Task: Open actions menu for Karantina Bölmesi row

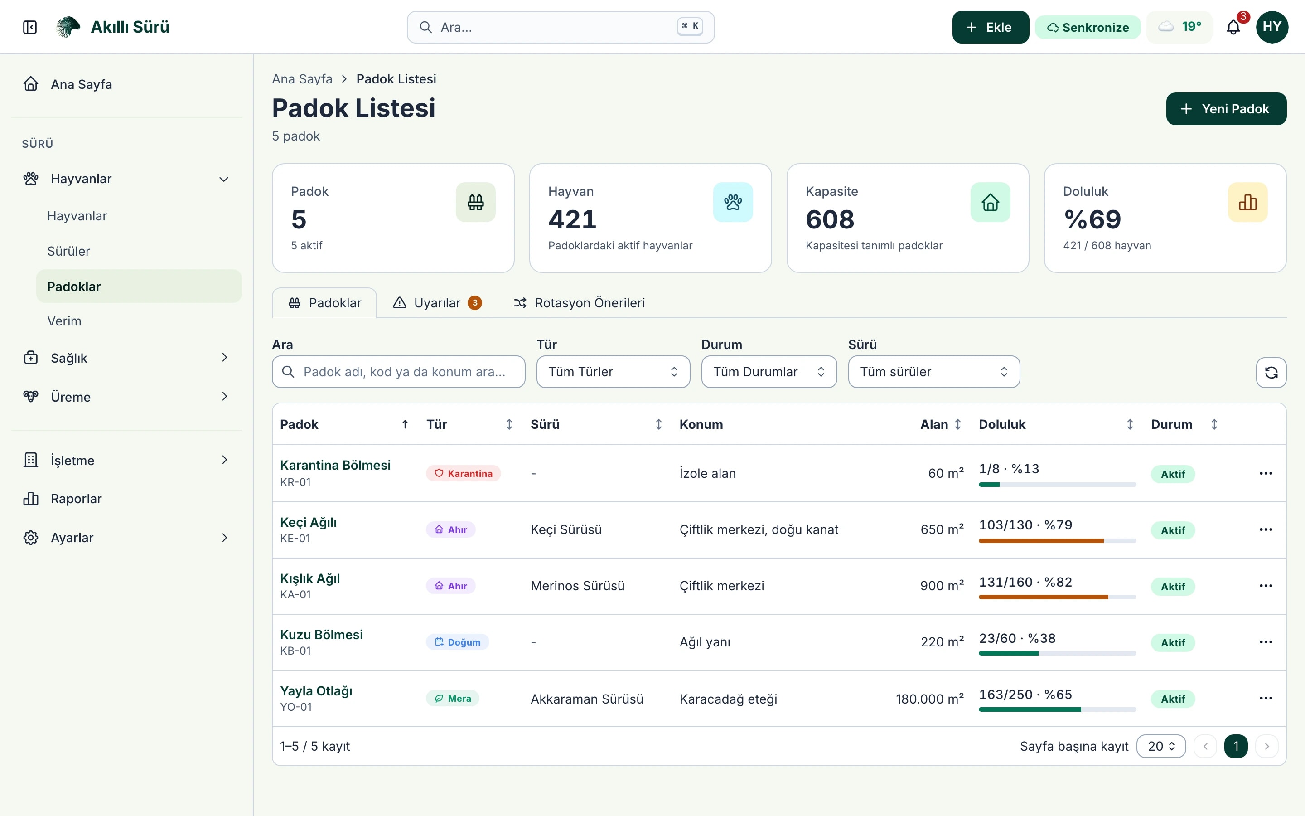Action: [x=1266, y=473]
